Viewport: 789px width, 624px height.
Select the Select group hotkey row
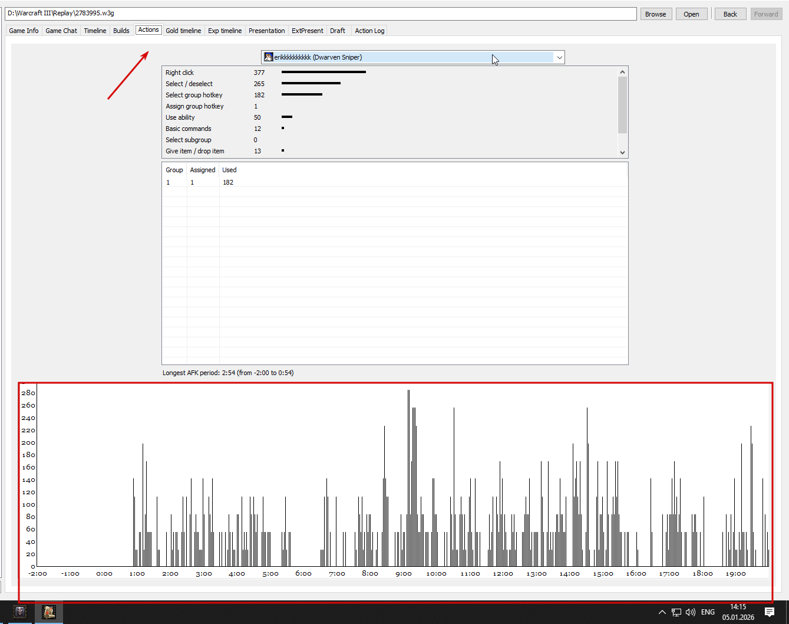click(x=389, y=95)
